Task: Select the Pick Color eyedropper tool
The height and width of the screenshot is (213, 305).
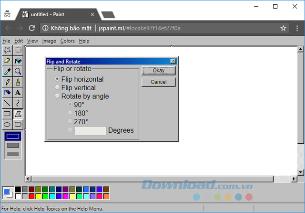Action: tap(7, 71)
